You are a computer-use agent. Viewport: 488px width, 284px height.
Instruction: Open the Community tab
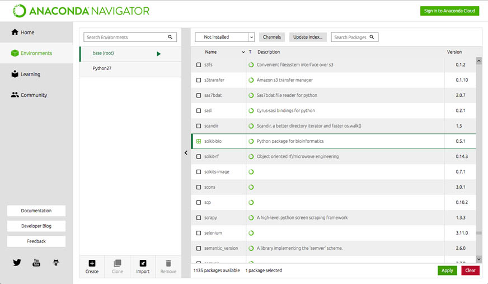pyautogui.click(x=36, y=95)
